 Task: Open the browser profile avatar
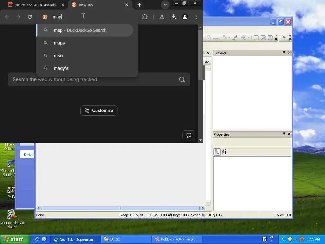185,17
